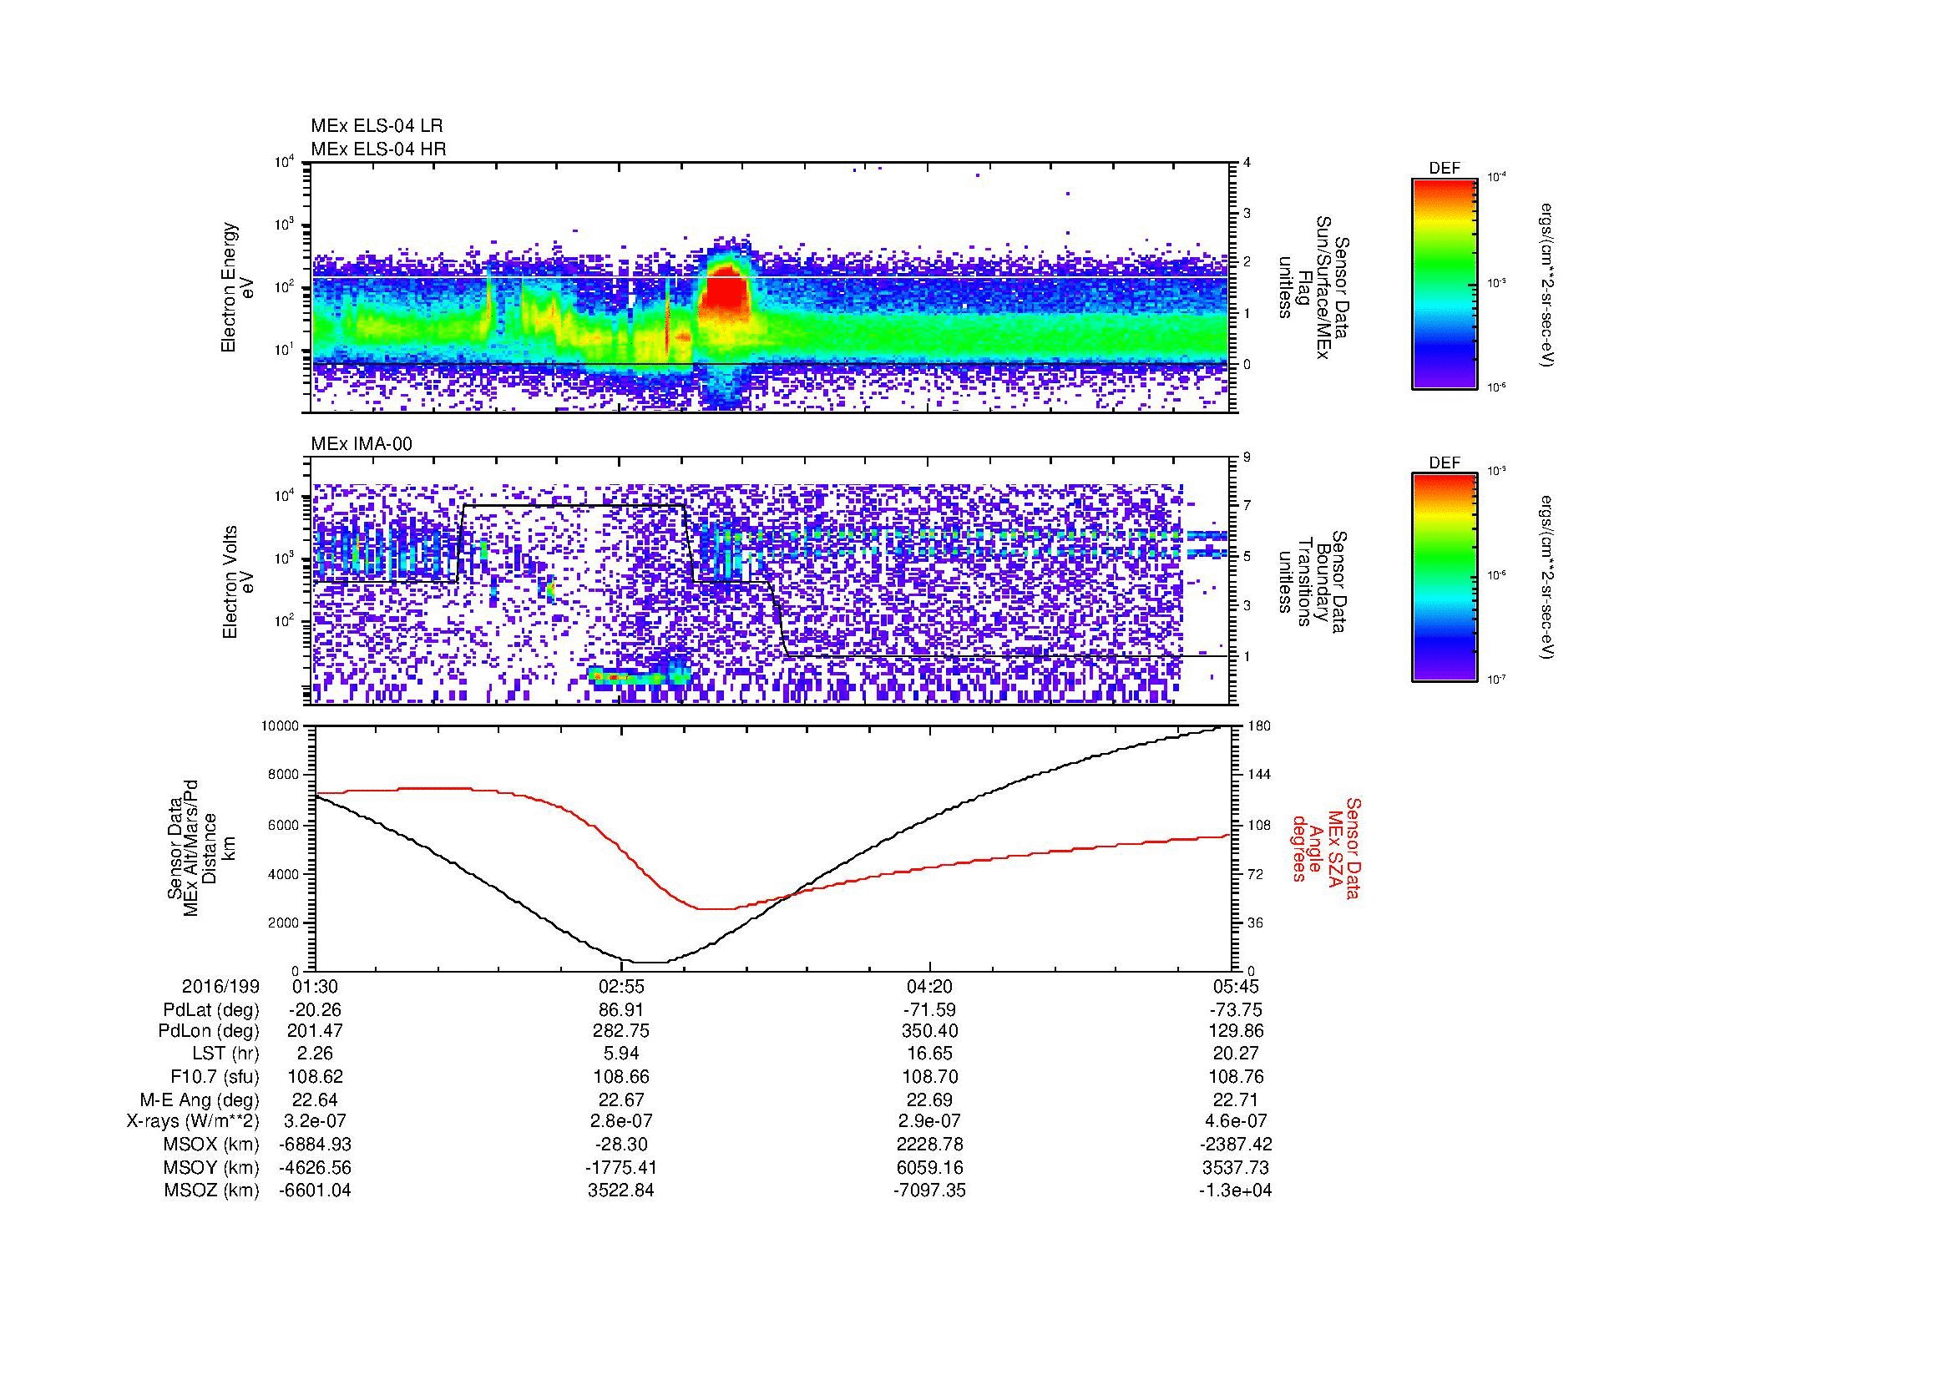1953x1380 pixels.
Task: Click the boundary transition line at level 7
Action: point(574,506)
